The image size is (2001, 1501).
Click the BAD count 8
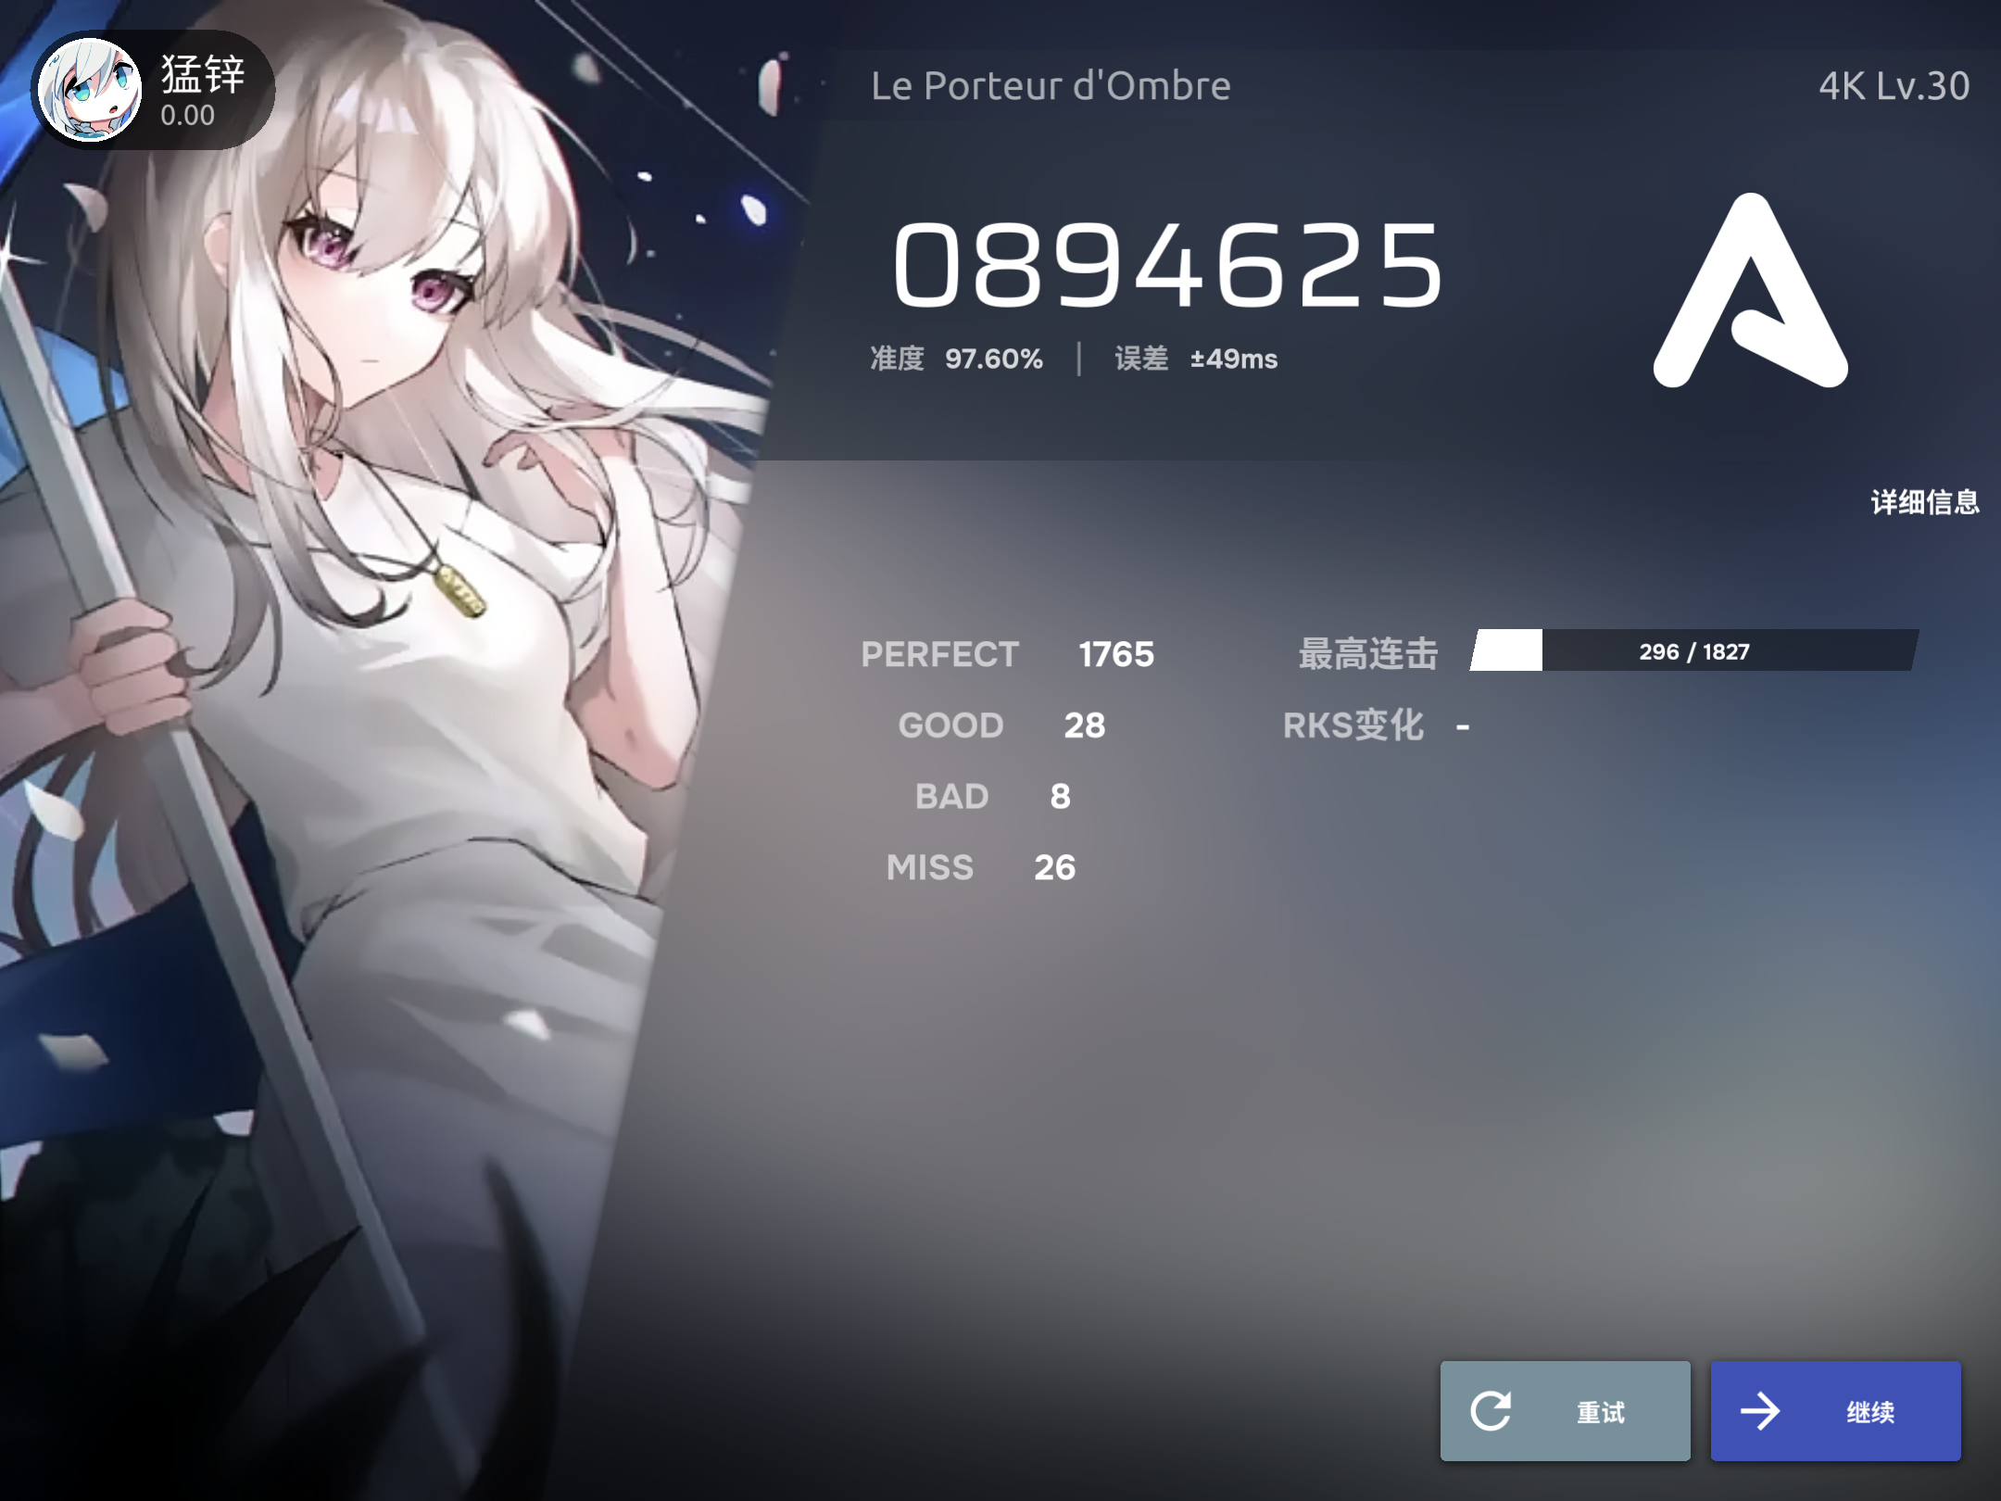pos(1061,796)
